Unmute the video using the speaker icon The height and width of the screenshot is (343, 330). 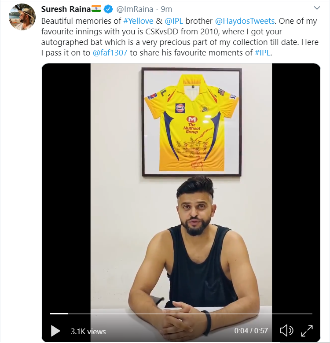click(286, 331)
